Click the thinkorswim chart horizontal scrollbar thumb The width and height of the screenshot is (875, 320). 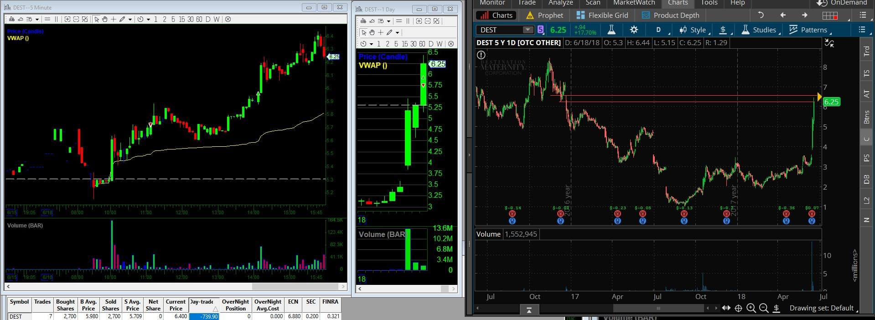pos(658,309)
